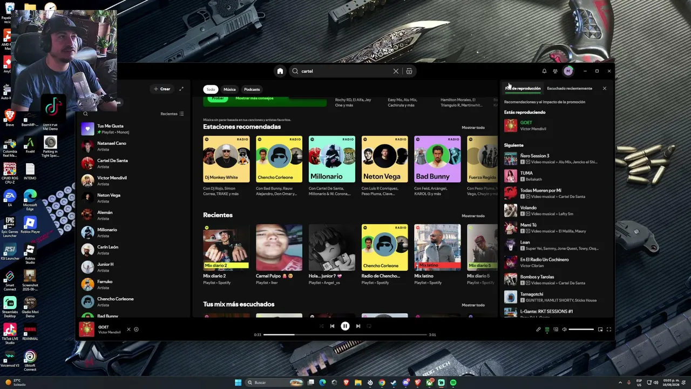Open Mix diario 2 playlist card
This screenshot has height=389, width=691.
point(226,254)
